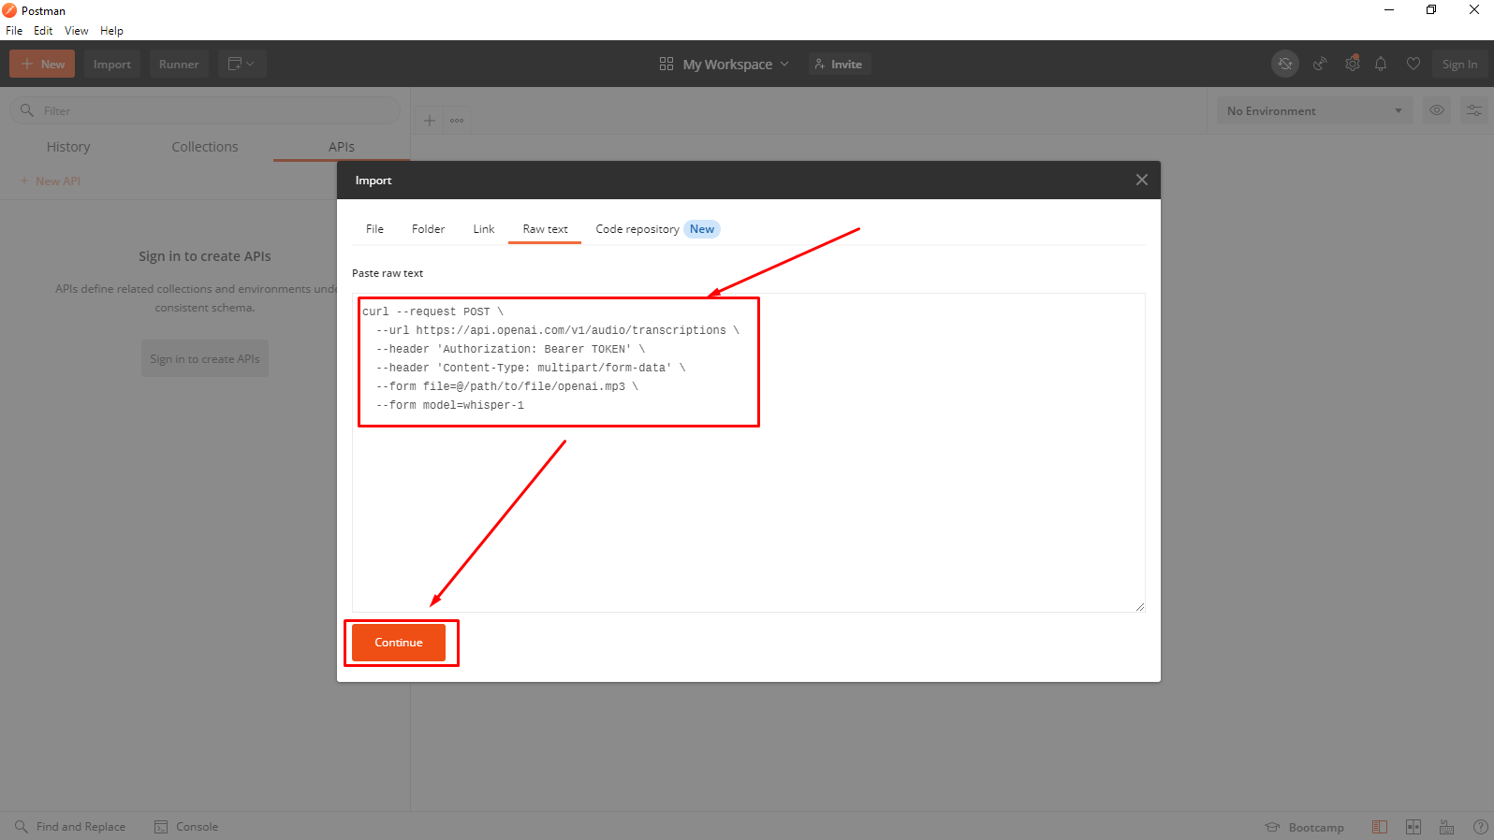Open the settings gear icon
The width and height of the screenshot is (1494, 840).
(1352, 64)
